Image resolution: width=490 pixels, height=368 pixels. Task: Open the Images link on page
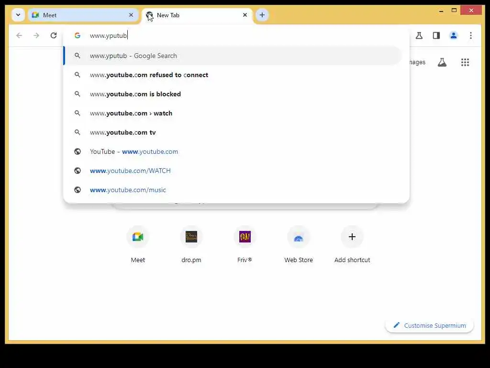[417, 62]
